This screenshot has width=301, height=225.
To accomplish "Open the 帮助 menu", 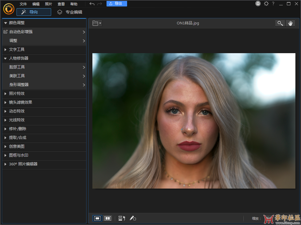I will [x=74, y=4].
